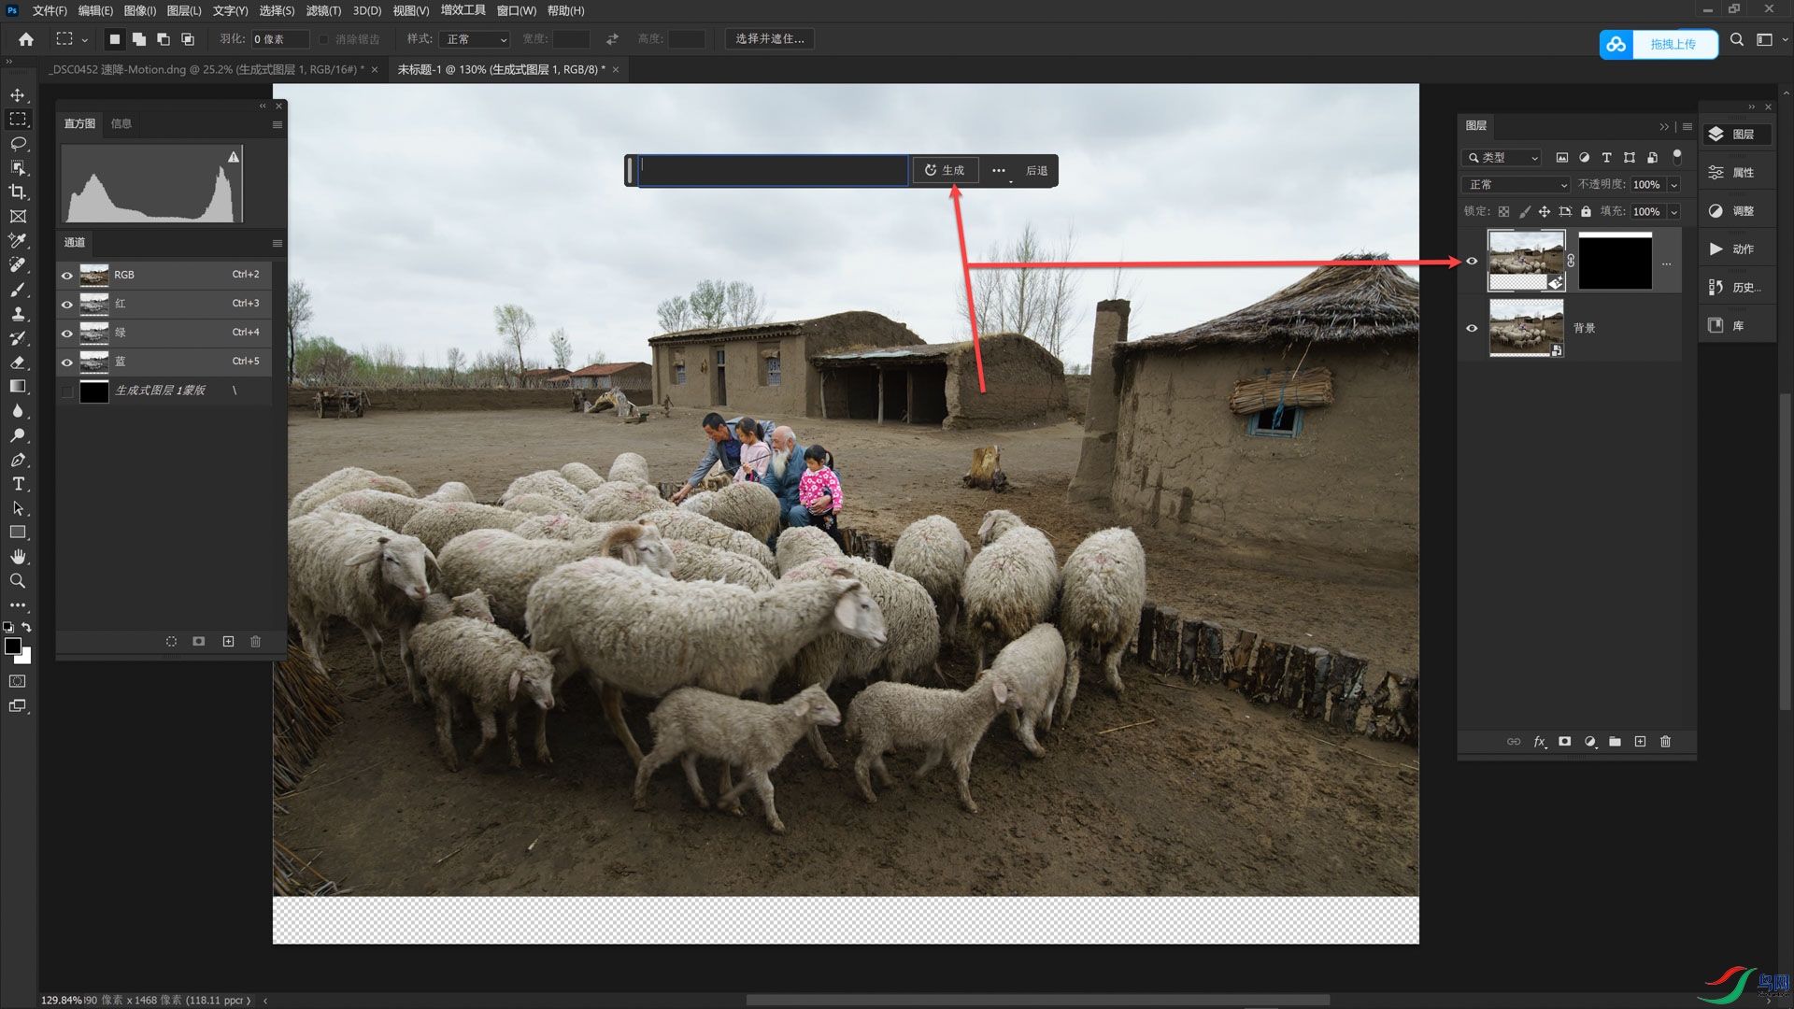Select the Move tool
The image size is (1794, 1009).
18,95
